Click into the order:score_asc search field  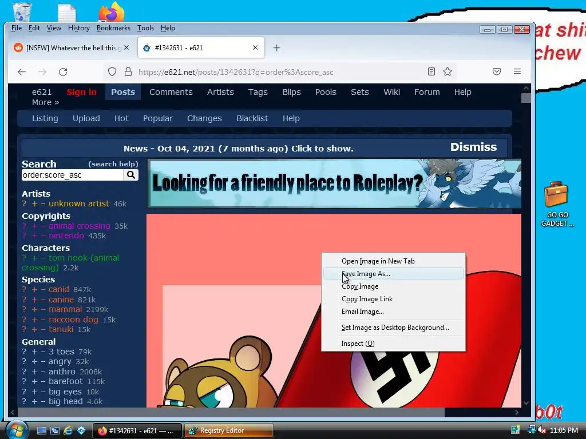click(73, 175)
